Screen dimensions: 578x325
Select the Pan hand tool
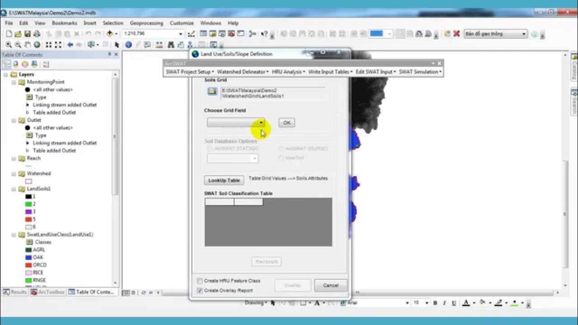click(28, 45)
